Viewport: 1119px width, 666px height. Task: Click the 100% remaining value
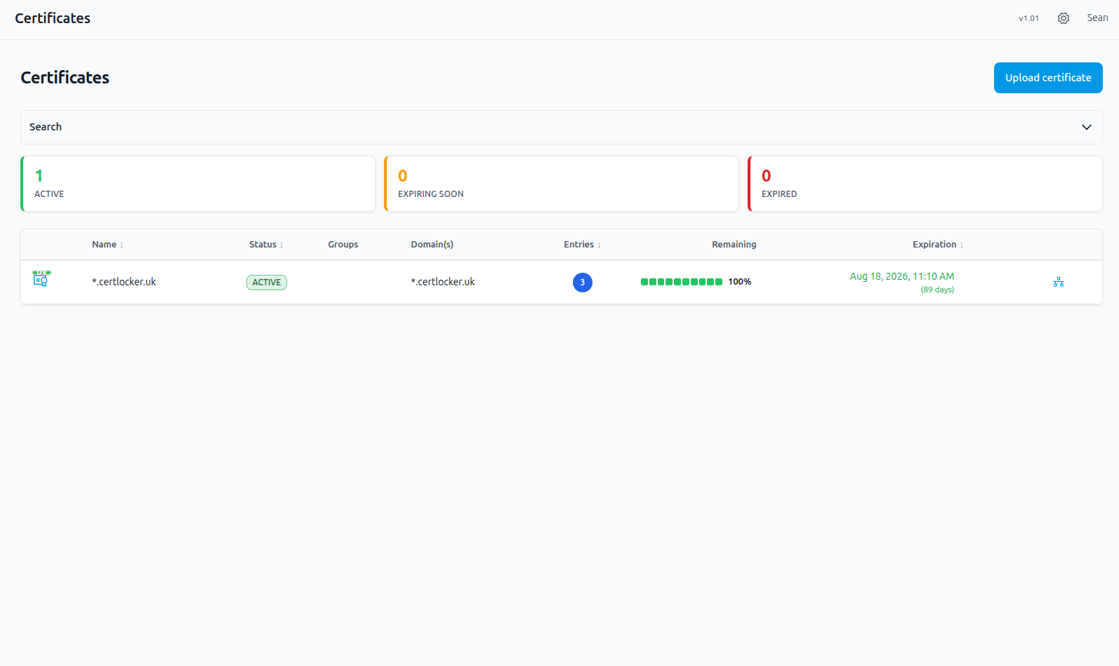coord(740,282)
